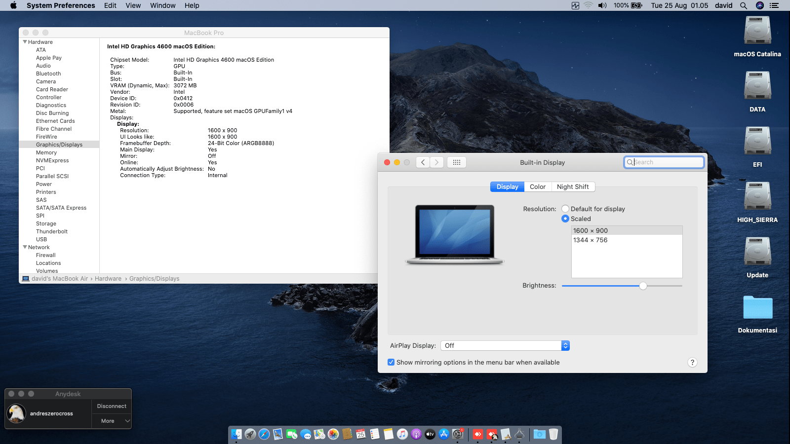Click Disconnect in the Anydesk window
Image resolution: width=790 pixels, height=444 pixels.
(x=112, y=406)
